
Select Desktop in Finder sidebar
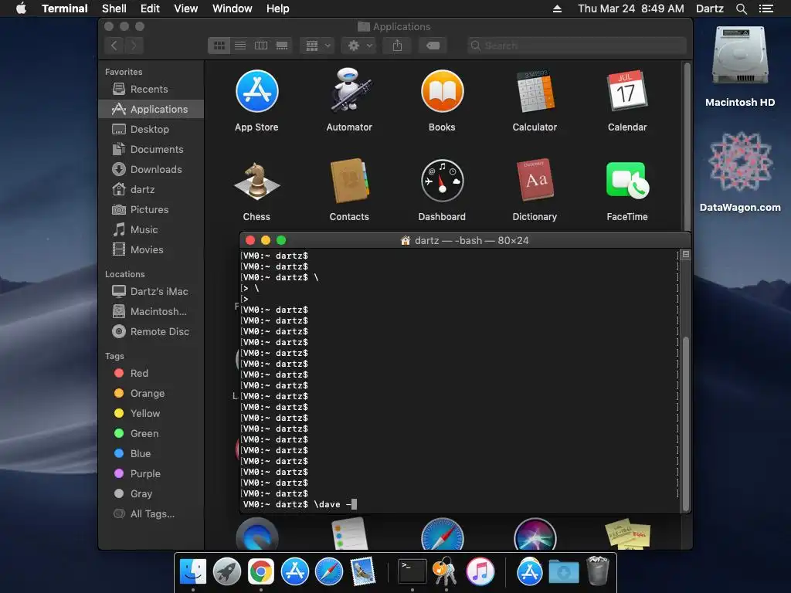click(x=151, y=130)
